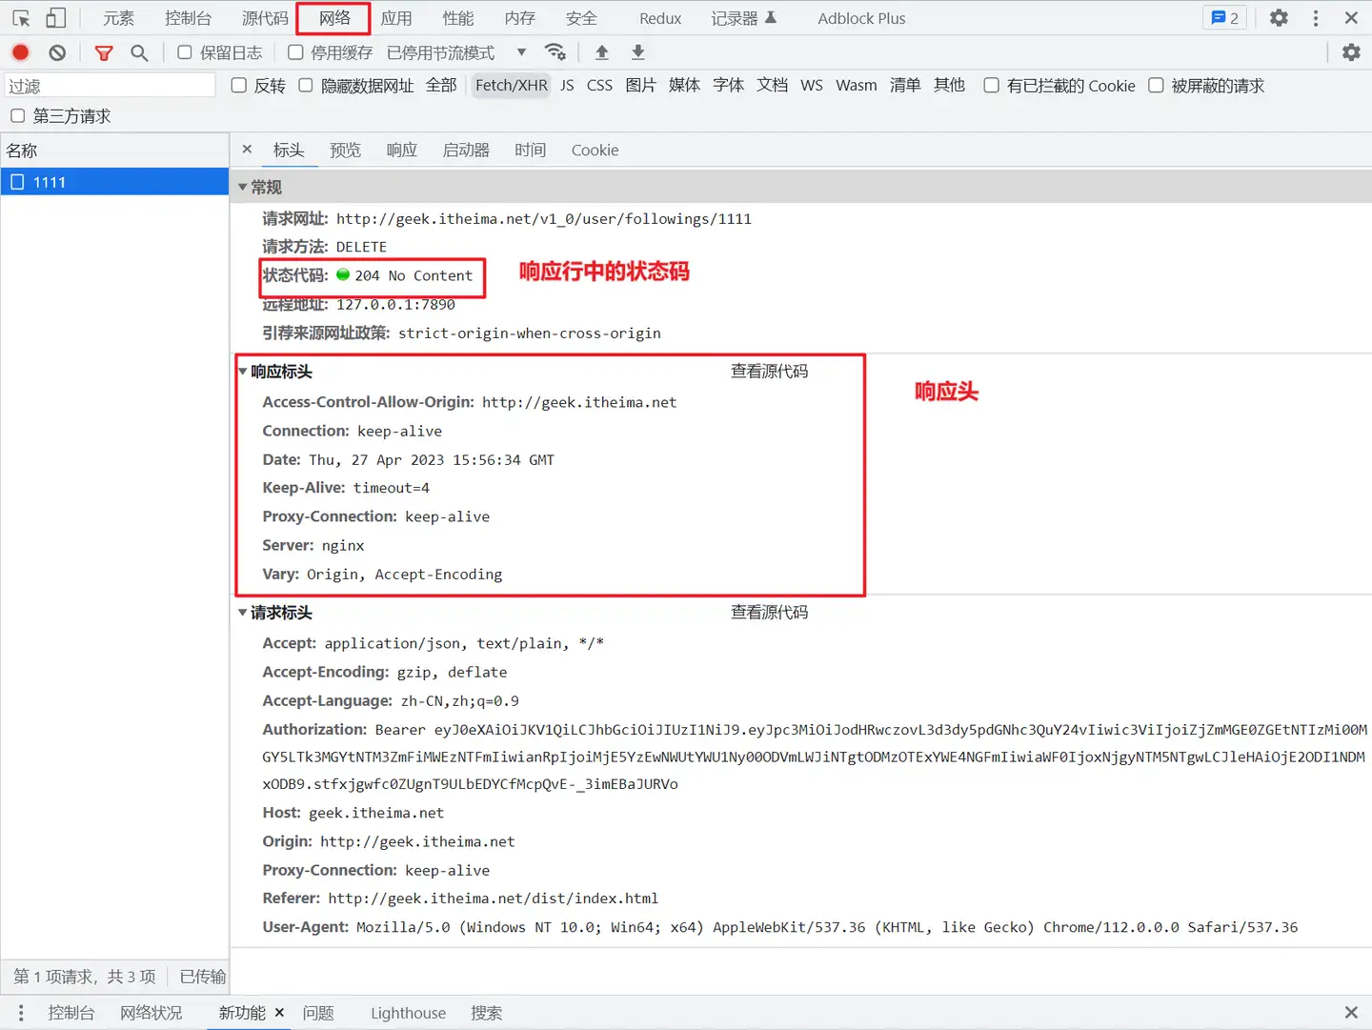This screenshot has height=1030, width=1372.
Task: Open drawer three-dot menu
Action: 21,1013
